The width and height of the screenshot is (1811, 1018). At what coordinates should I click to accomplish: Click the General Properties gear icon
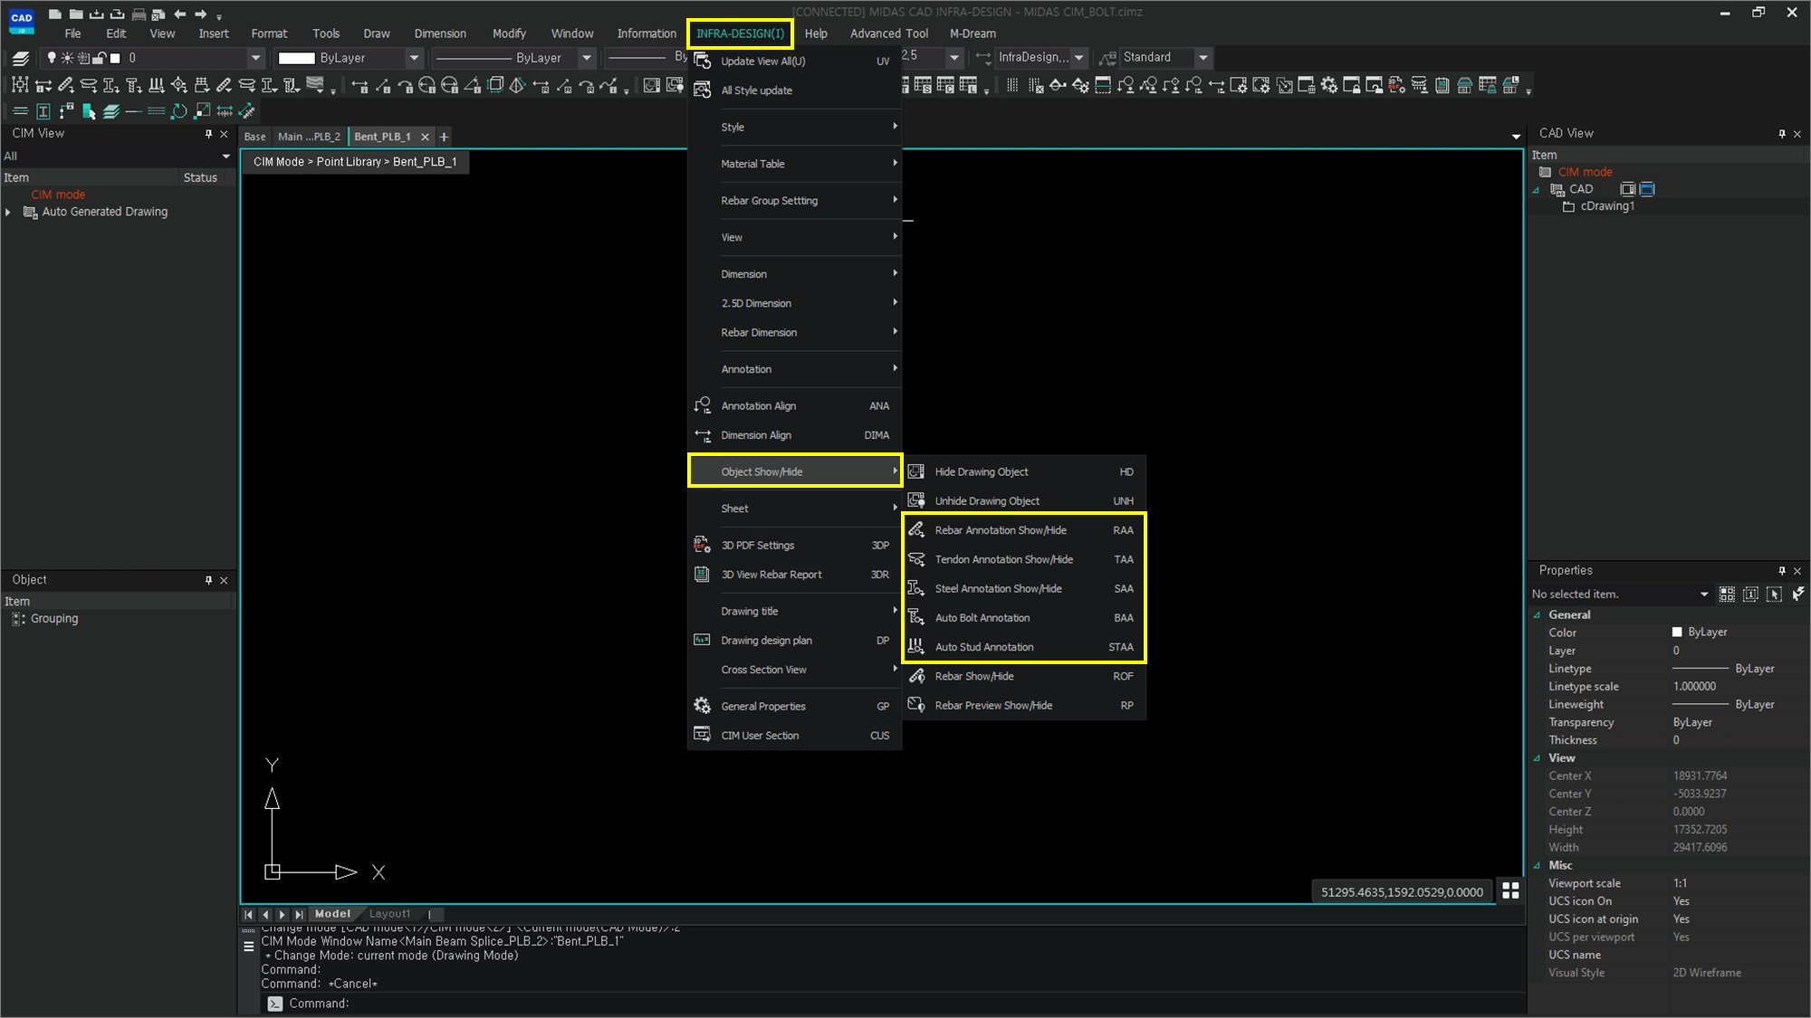(702, 706)
